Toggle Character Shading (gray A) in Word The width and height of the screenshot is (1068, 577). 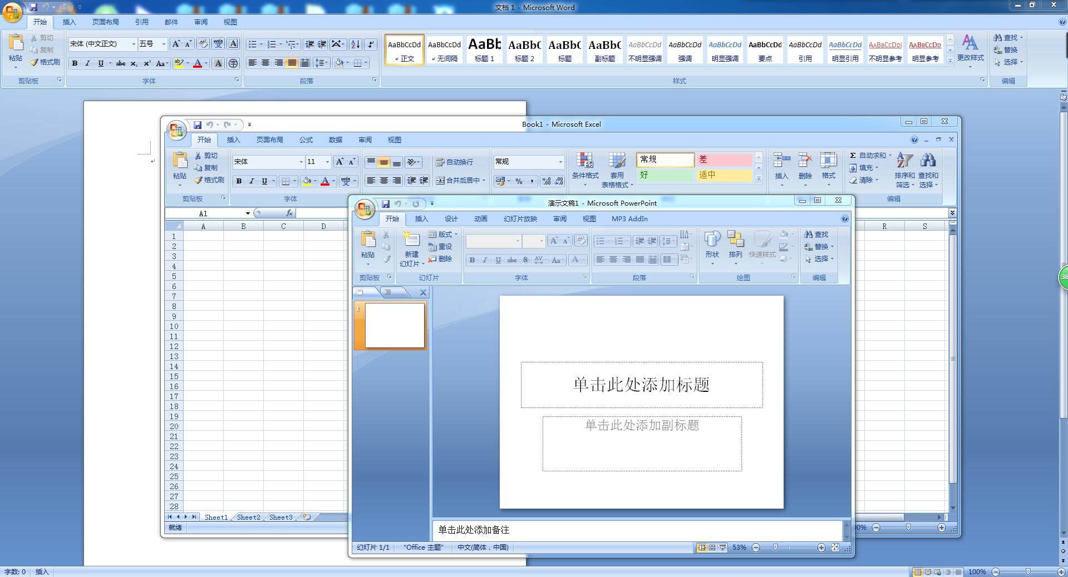tap(218, 63)
